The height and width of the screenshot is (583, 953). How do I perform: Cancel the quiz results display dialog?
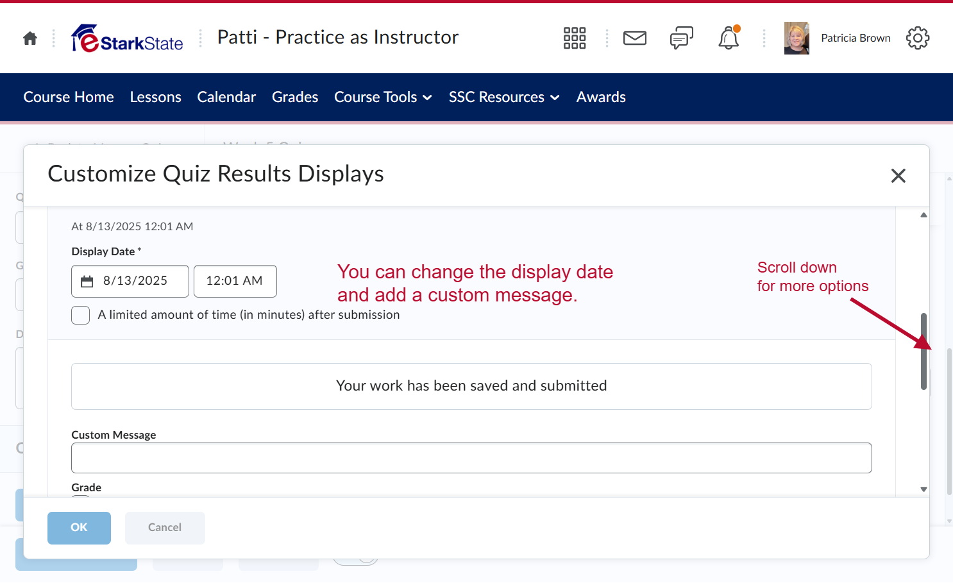click(165, 528)
